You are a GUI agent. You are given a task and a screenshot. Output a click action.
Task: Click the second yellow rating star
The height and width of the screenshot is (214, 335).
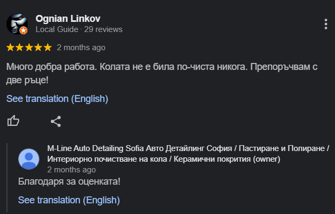pyautogui.click(x=20, y=47)
